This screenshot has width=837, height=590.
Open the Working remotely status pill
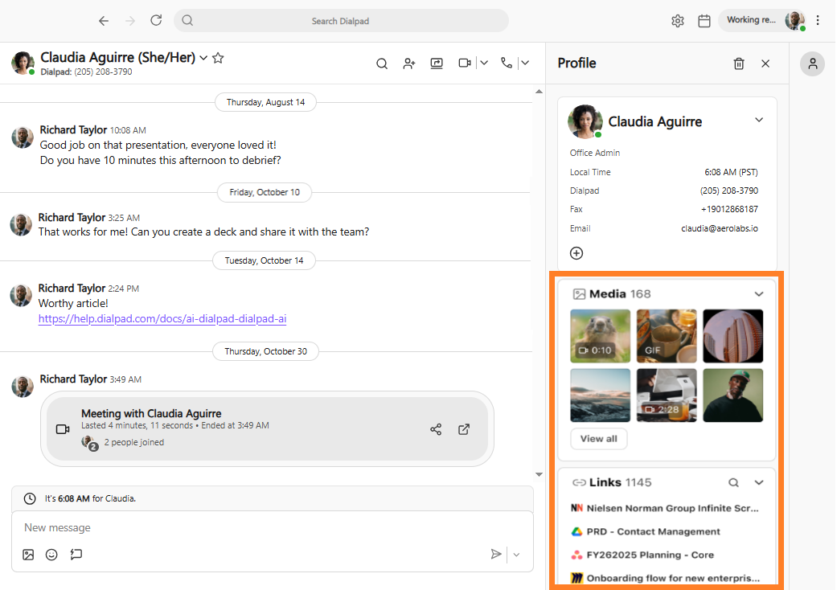761,20
